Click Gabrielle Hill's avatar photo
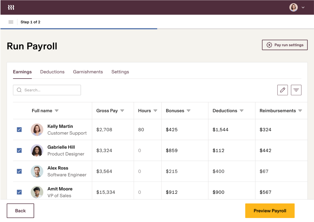 coord(37,150)
